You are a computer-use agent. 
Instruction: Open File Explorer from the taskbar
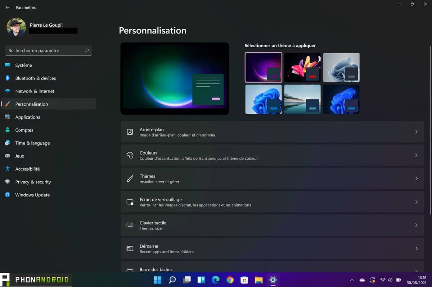(x=258, y=280)
